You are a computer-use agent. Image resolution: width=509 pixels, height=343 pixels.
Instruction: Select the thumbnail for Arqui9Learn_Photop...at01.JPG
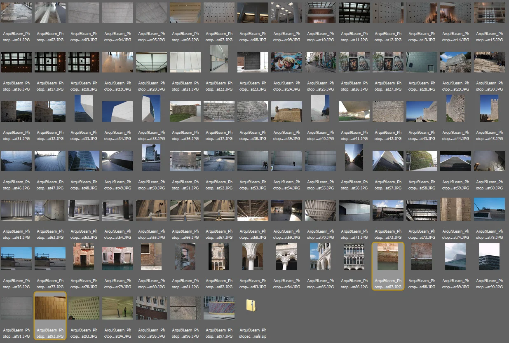click(x=16, y=12)
